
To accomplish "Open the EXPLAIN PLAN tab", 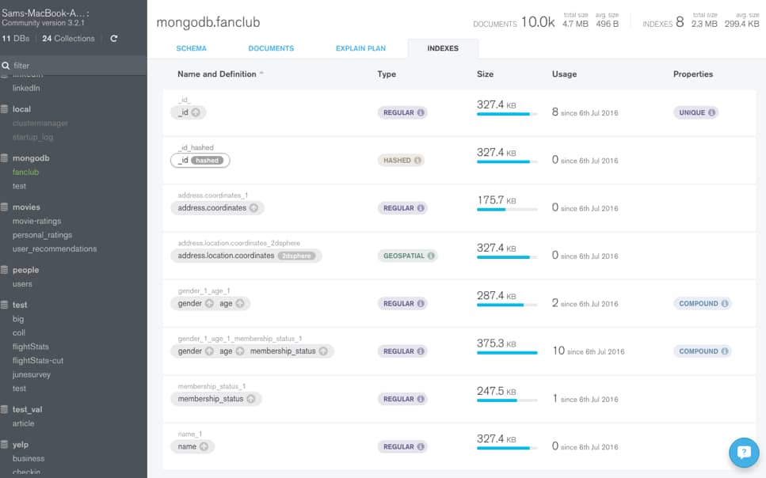I will point(360,48).
